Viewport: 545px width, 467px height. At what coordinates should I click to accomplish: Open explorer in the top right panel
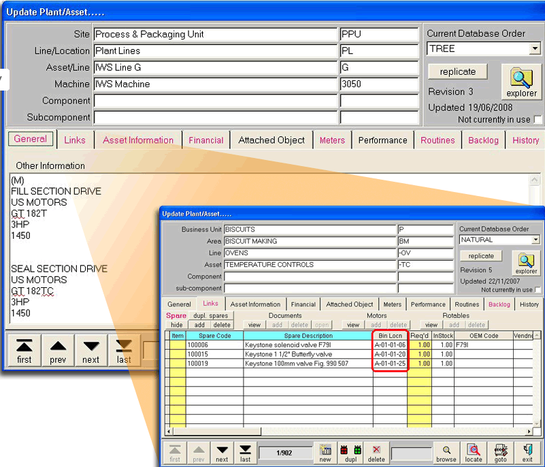521,82
